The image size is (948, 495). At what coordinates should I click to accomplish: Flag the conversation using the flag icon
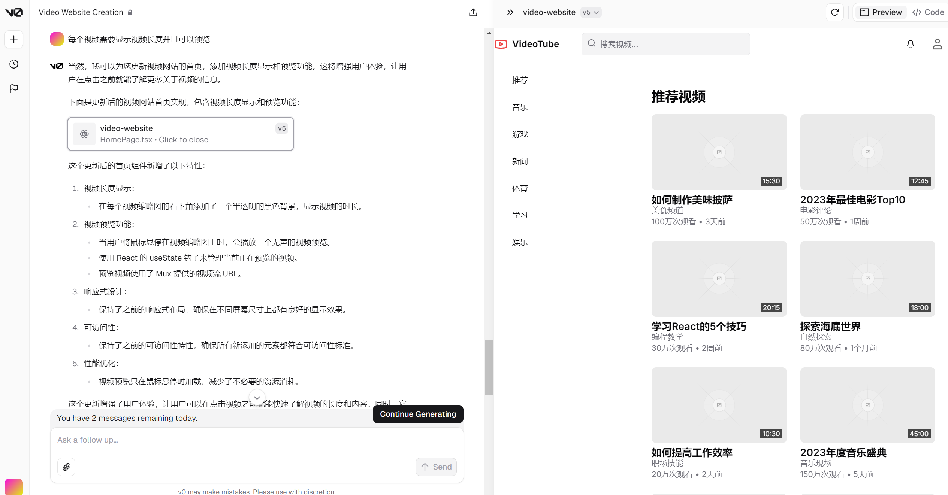click(x=13, y=88)
